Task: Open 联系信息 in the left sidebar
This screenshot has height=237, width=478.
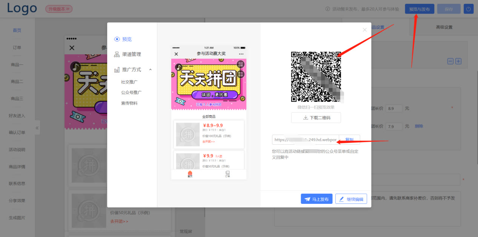Action: [17, 183]
